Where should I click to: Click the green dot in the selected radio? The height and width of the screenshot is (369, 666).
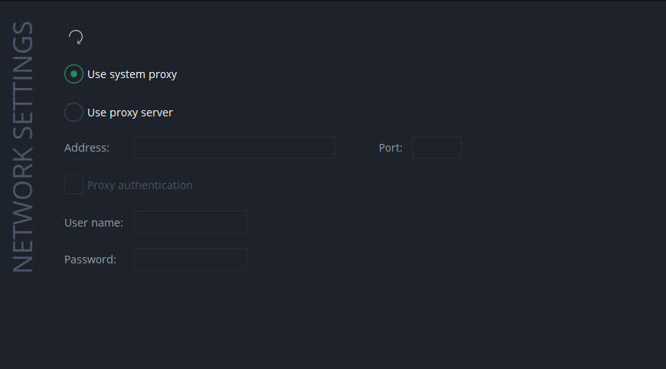click(73, 74)
